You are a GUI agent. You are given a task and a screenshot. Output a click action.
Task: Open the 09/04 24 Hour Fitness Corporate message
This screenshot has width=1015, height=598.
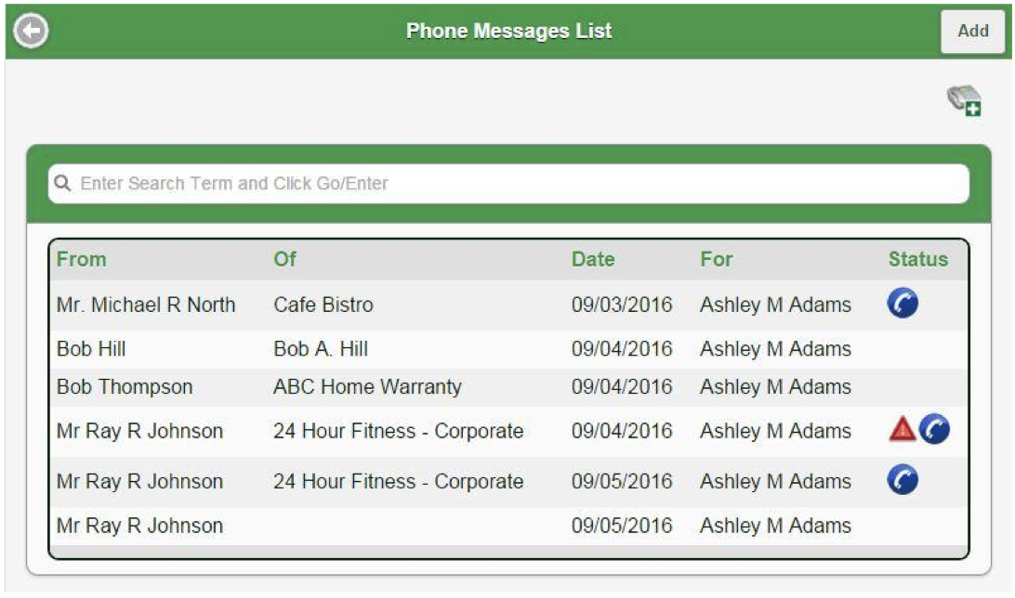tap(397, 431)
